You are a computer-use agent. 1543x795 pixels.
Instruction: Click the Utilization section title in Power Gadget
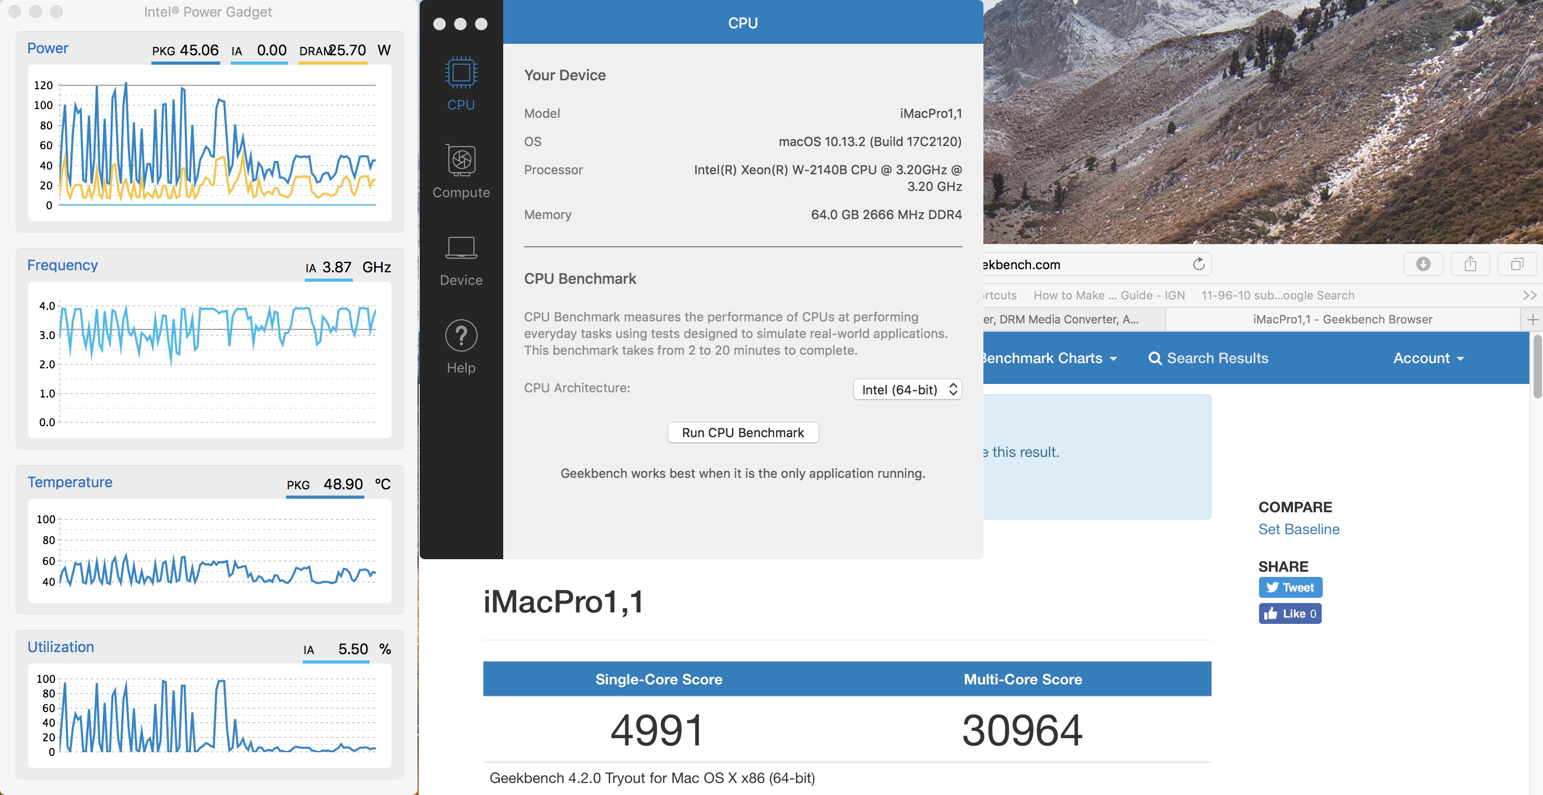pos(61,646)
